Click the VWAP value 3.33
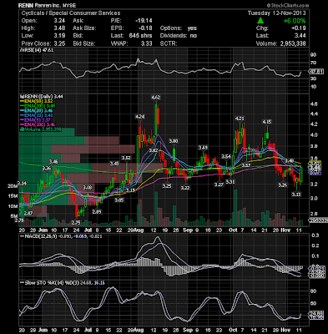328x334 pixels. pyautogui.click(x=147, y=43)
